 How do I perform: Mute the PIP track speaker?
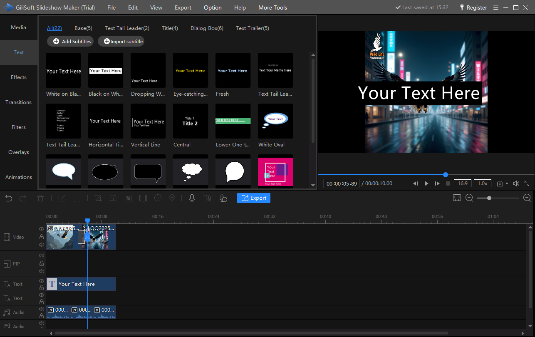[x=42, y=271]
